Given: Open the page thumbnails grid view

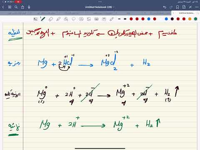Looking at the screenshot, I should [x=10, y=7].
